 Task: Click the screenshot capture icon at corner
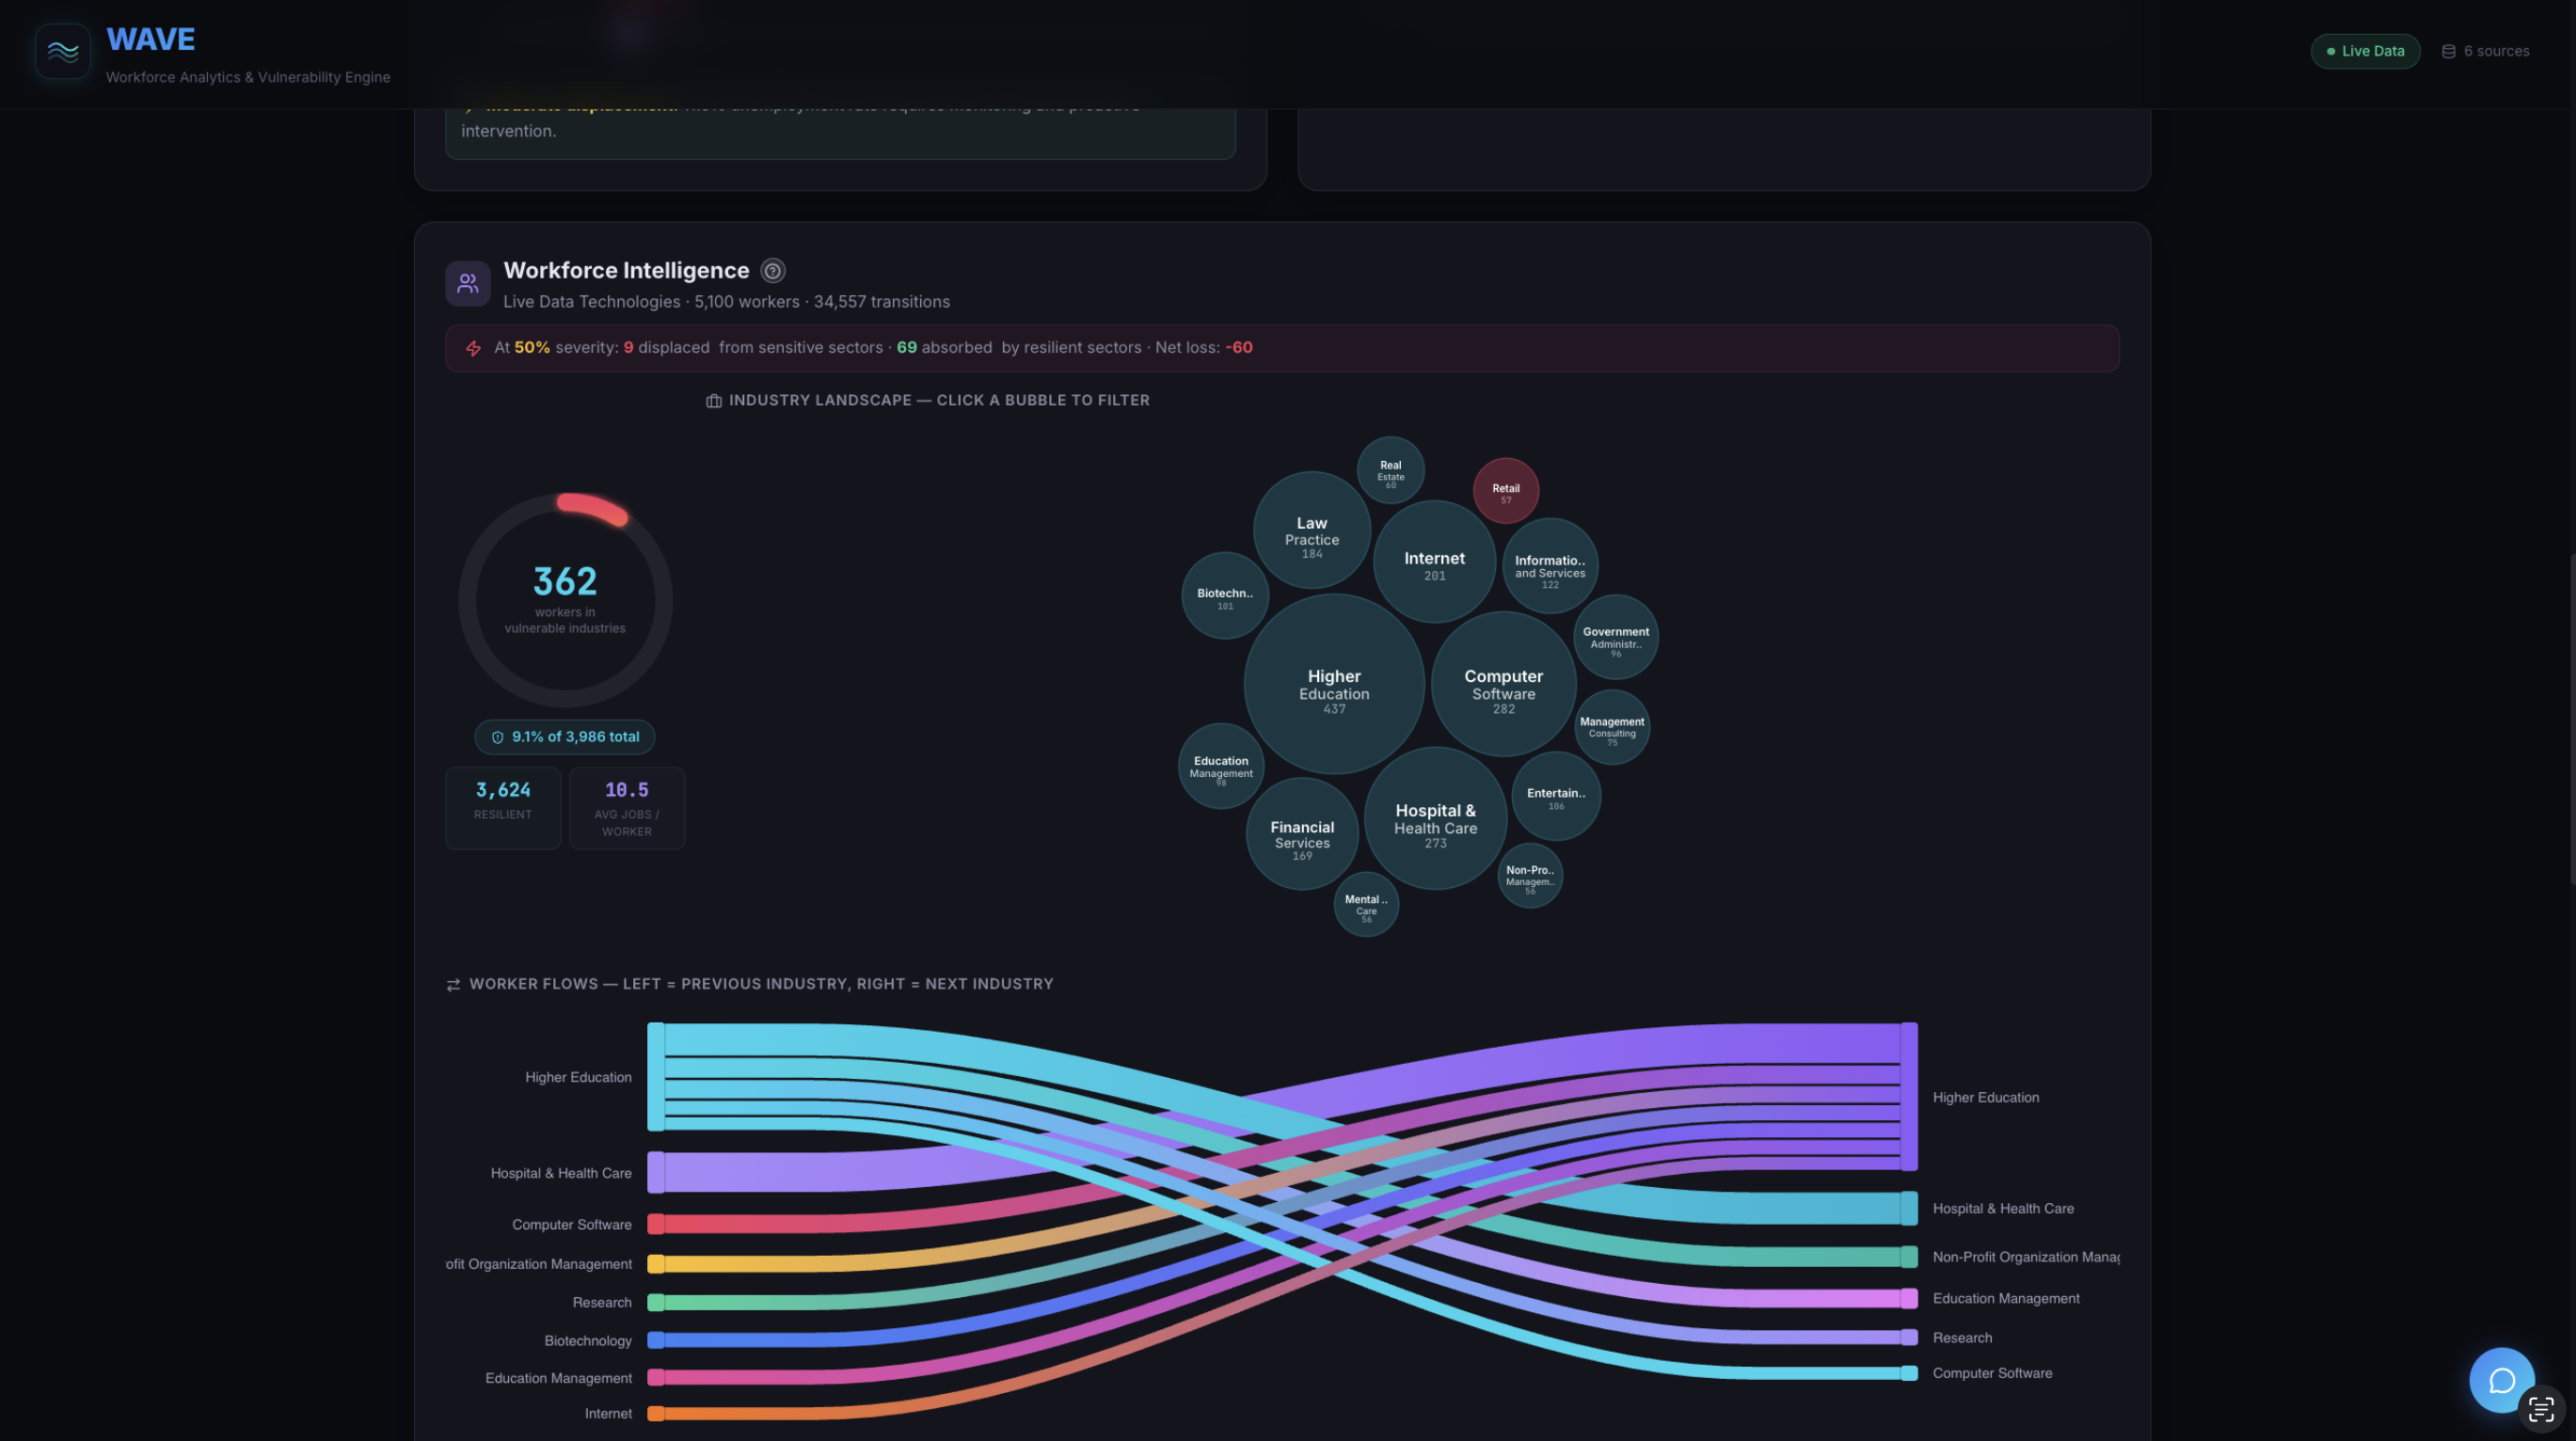click(x=2541, y=1410)
